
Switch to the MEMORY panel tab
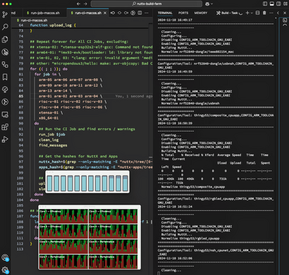click(x=201, y=13)
